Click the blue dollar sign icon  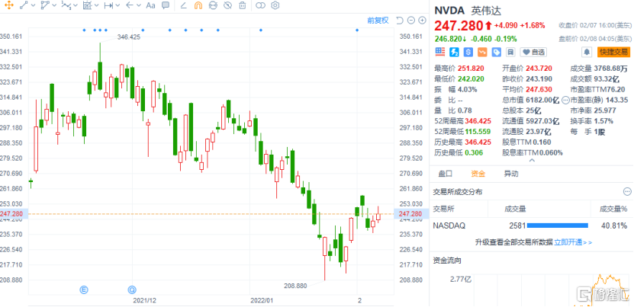point(468,52)
